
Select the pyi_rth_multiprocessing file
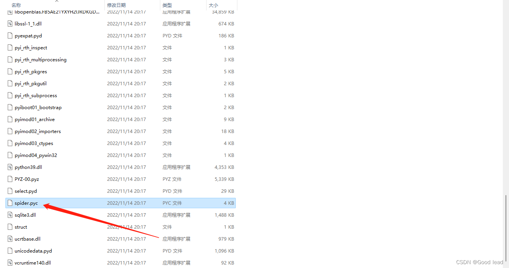coord(40,59)
